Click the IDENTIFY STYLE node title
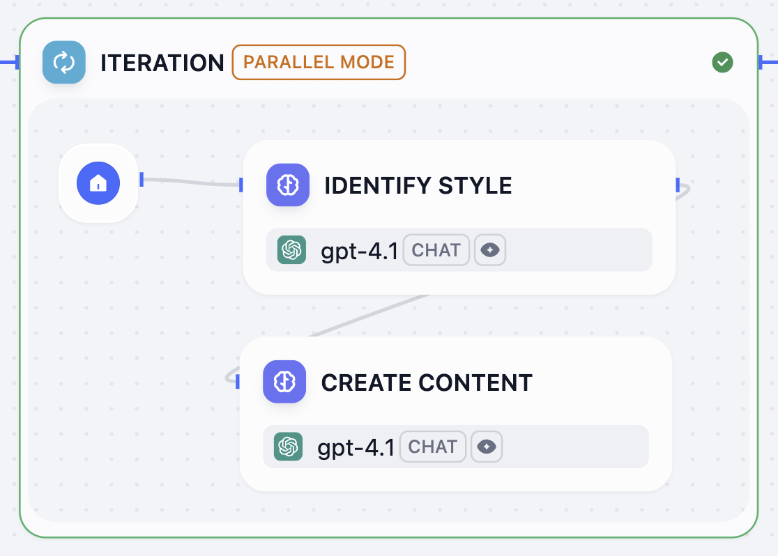This screenshot has height=556, width=778. click(417, 185)
